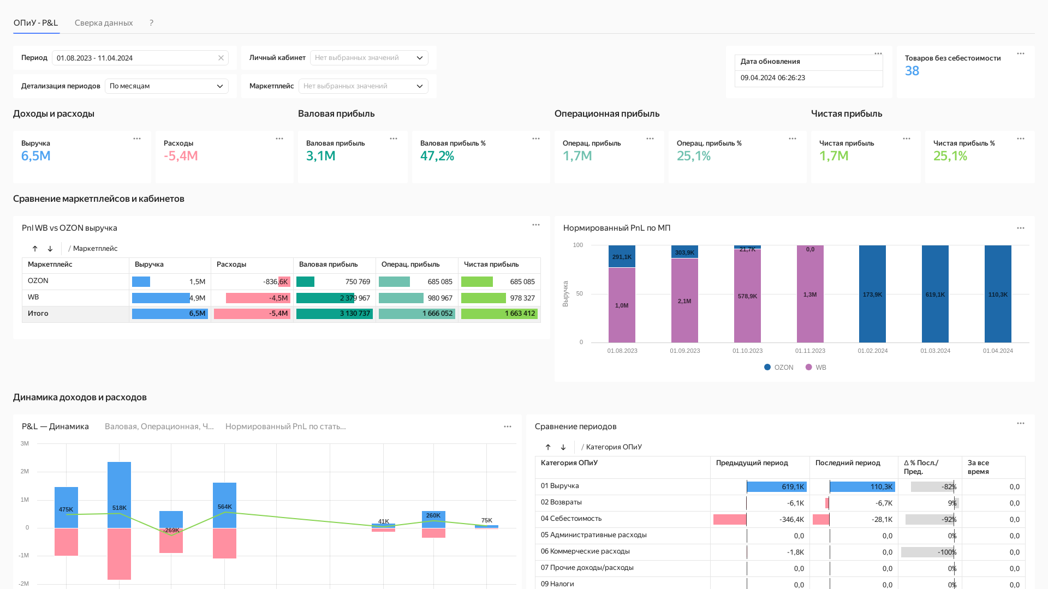
Task: Open Маркетплейс filter dropdown
Action: 364,86
